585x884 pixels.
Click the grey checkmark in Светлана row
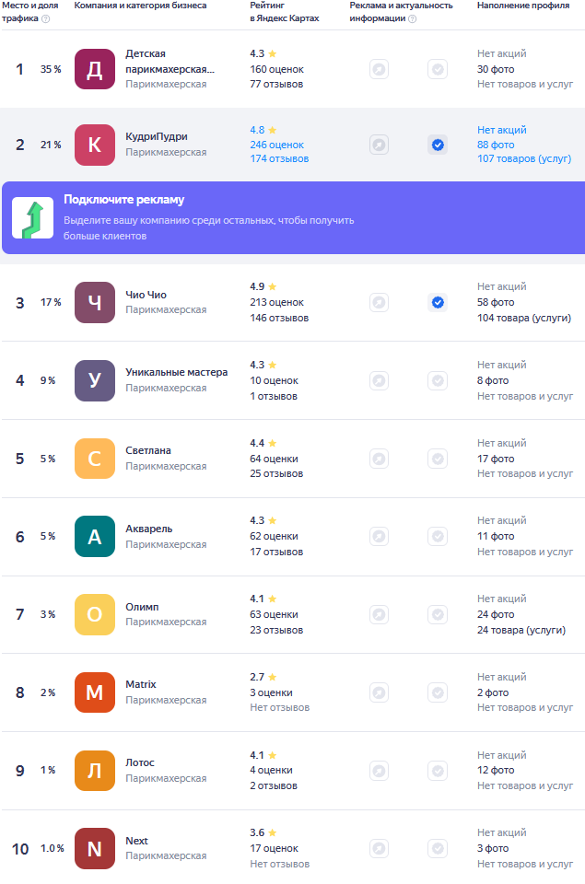coord(438,459)
